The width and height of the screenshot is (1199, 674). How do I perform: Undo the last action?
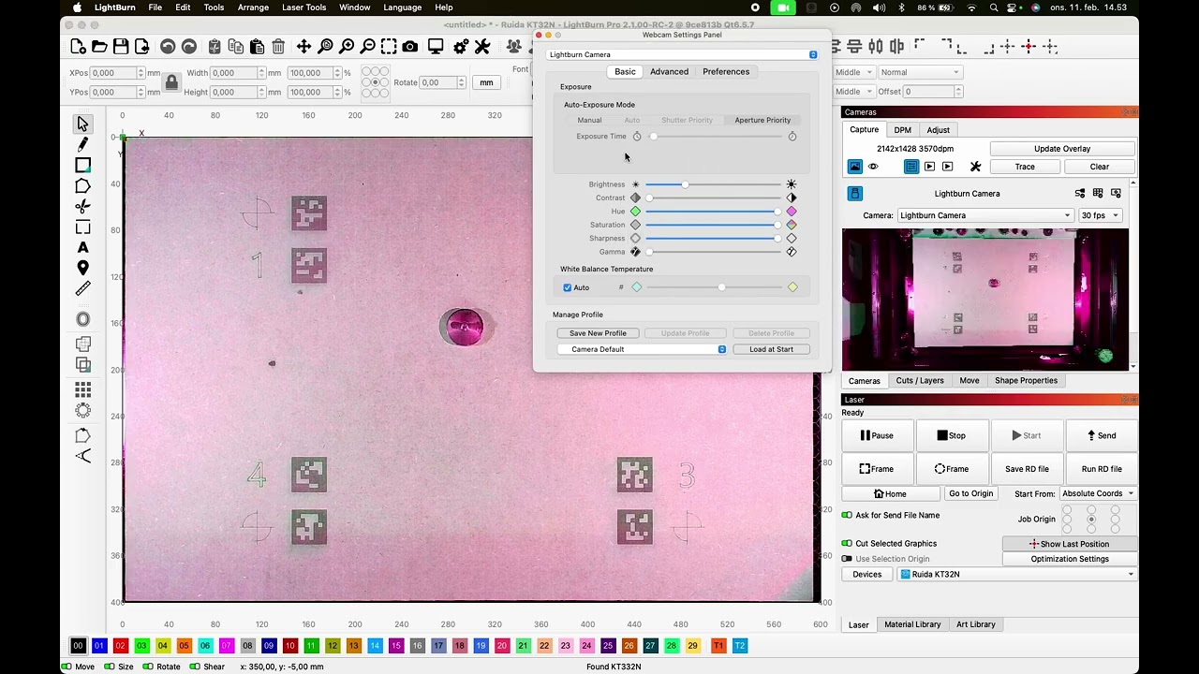168,47
